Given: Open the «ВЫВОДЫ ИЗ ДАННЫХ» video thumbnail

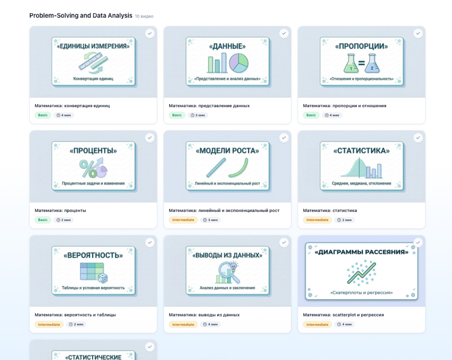Looking at the screenshot, I should (227, 271).
